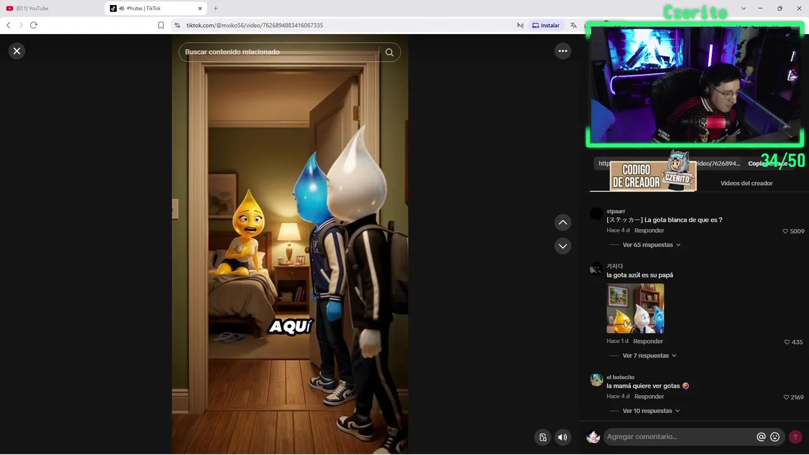This screenshot has height=455, width=809.
Task: Toggle the floating player mode icon
Action: tap(542, 437)
